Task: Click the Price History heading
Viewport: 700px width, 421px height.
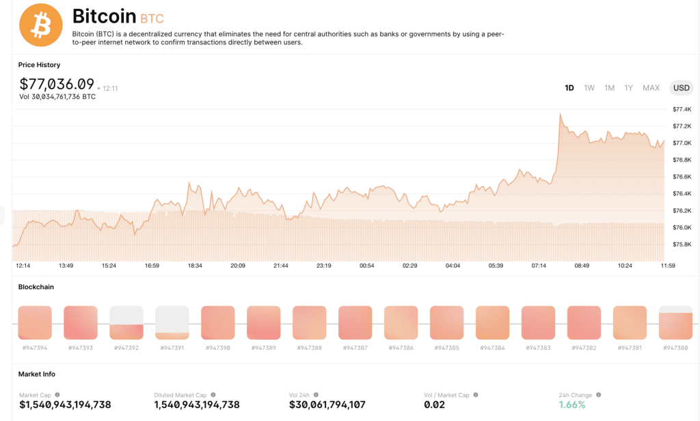Action: pyautogui.click(x=39, y=65)
